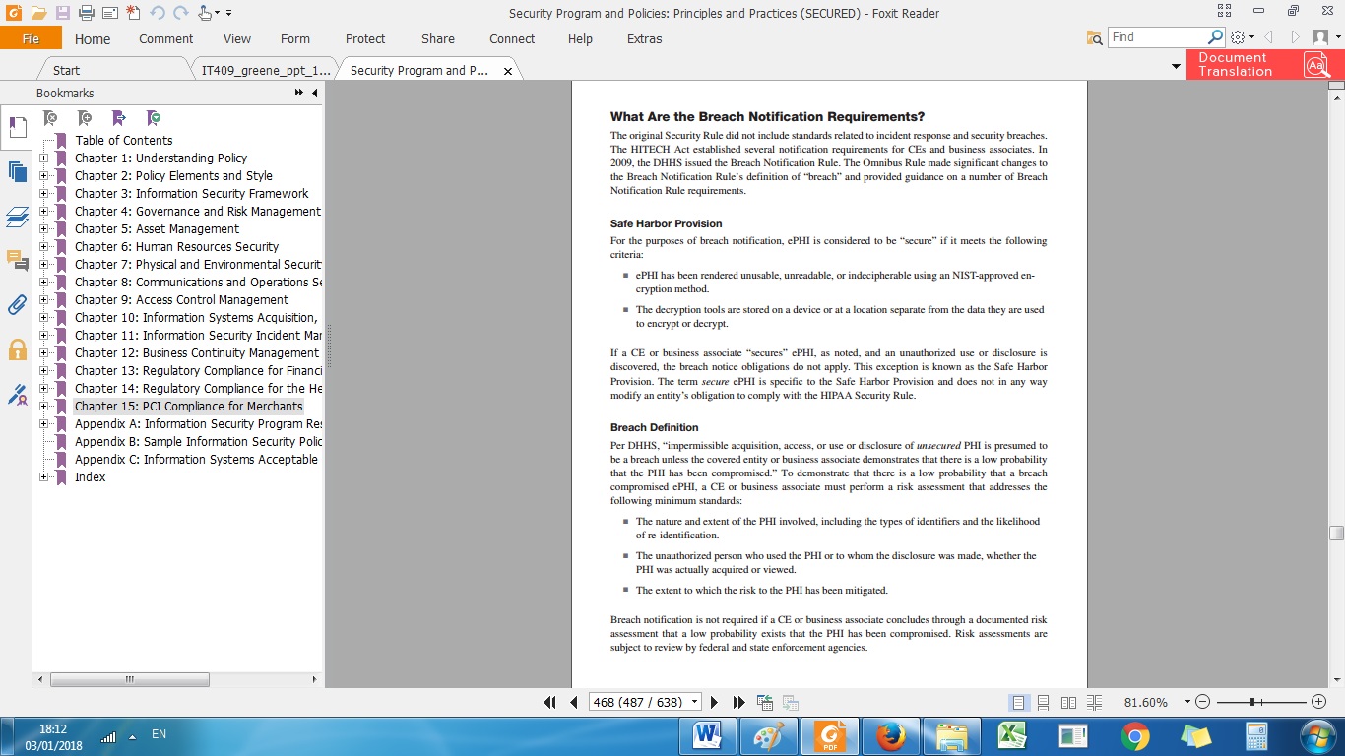This screenshot has height=756, width=1345.
Task: Jump to the last page
Action: [x=739, y=702]
